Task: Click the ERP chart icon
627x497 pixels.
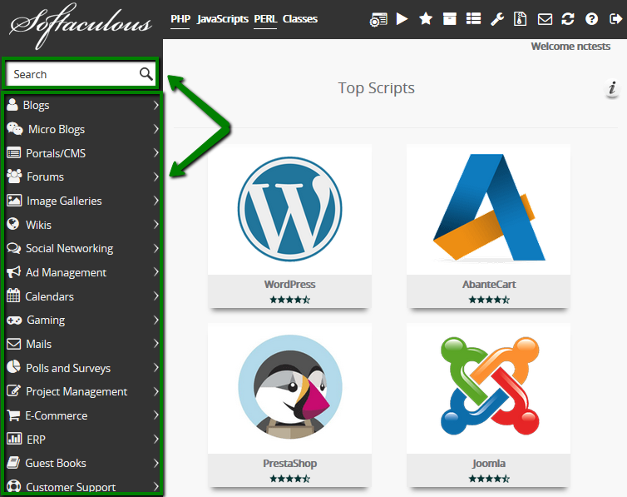Action: (14, 439)
